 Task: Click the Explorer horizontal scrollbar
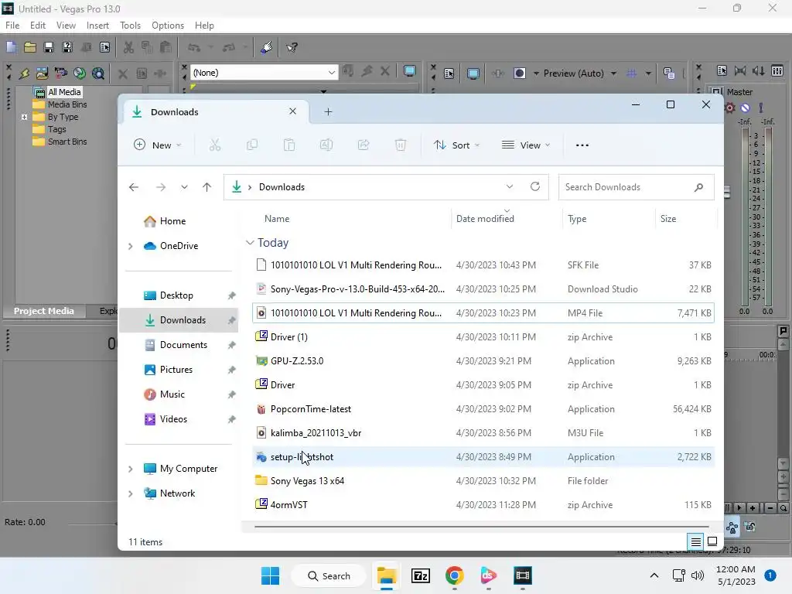point(481,526)
